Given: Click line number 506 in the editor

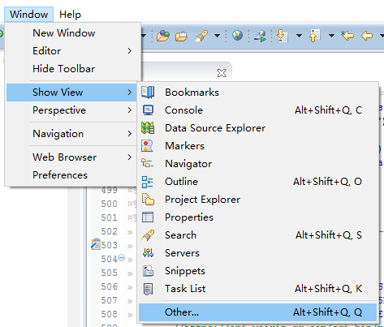Looking at the screenshot, I should [x=110, y=286].
